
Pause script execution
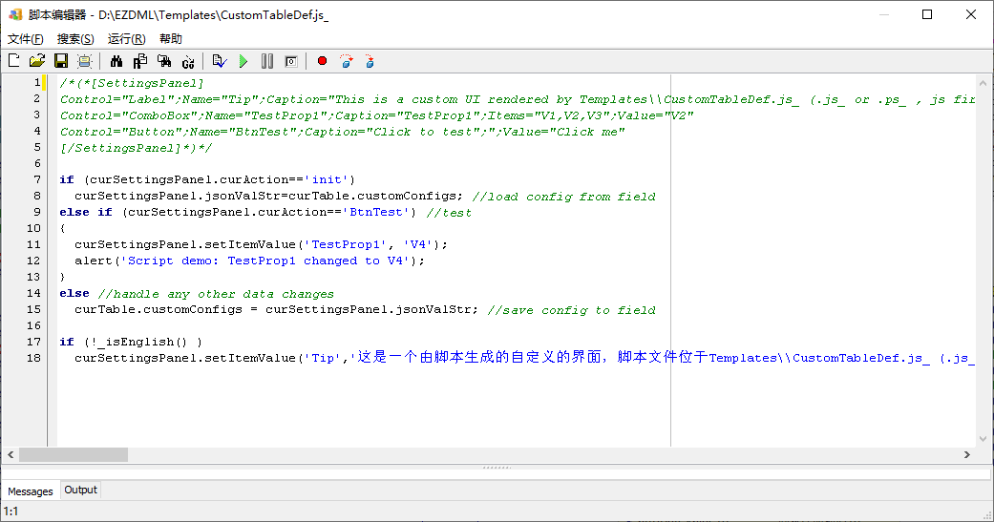click(267, 61)
